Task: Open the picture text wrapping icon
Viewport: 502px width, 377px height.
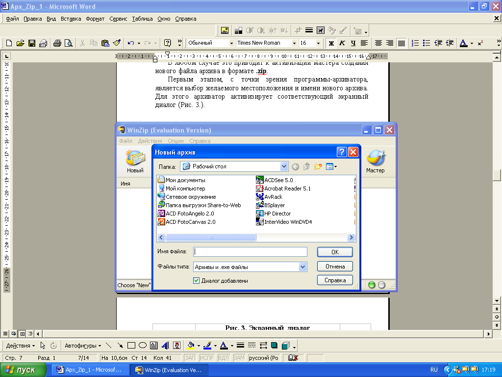Action: [321, 30]
